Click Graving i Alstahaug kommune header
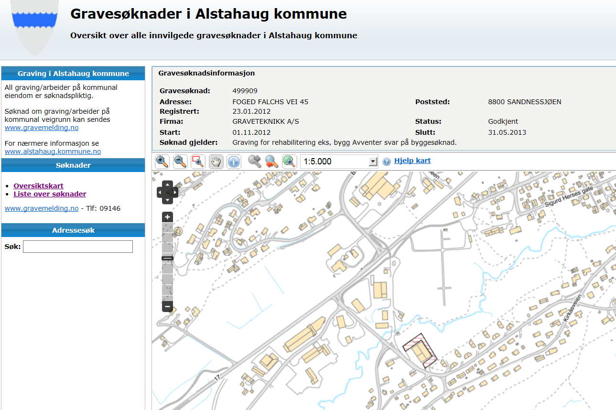The image size is (616, 410). pyautogui.click(x=73, y=74)
